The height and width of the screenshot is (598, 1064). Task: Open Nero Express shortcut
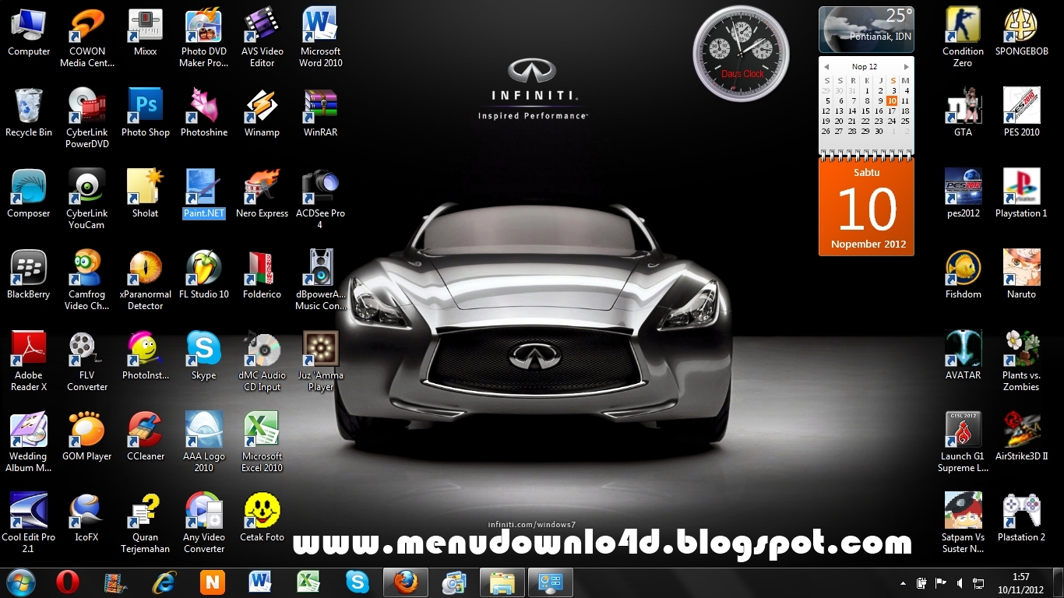[262, 194]
